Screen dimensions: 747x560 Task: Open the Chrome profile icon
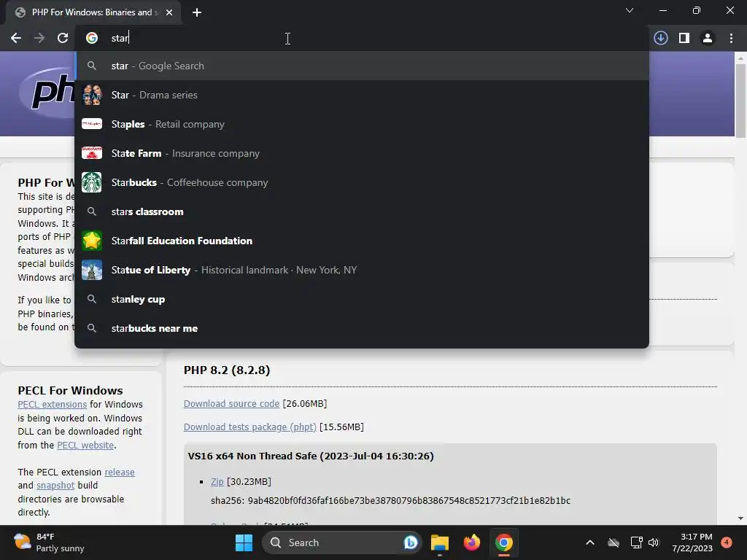pyautogui.click(x=708, y=38)
